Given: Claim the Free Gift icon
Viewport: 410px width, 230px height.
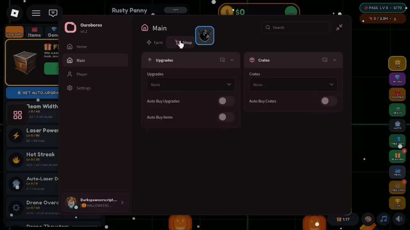Looking at the screenshot, I should (398, 141).
